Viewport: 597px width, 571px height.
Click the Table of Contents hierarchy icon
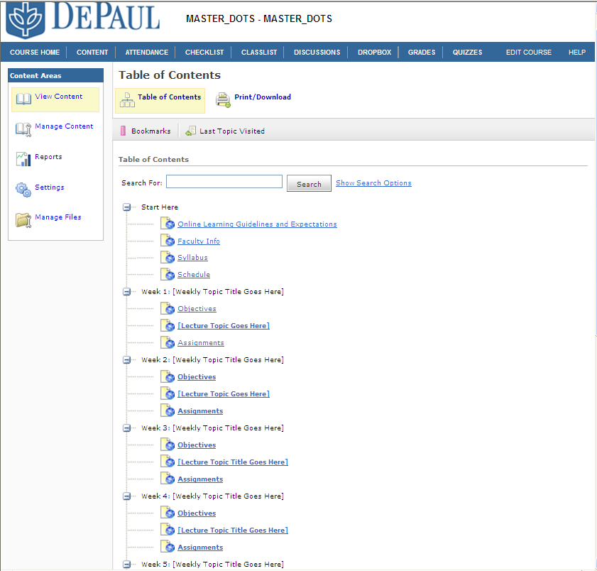127,99
